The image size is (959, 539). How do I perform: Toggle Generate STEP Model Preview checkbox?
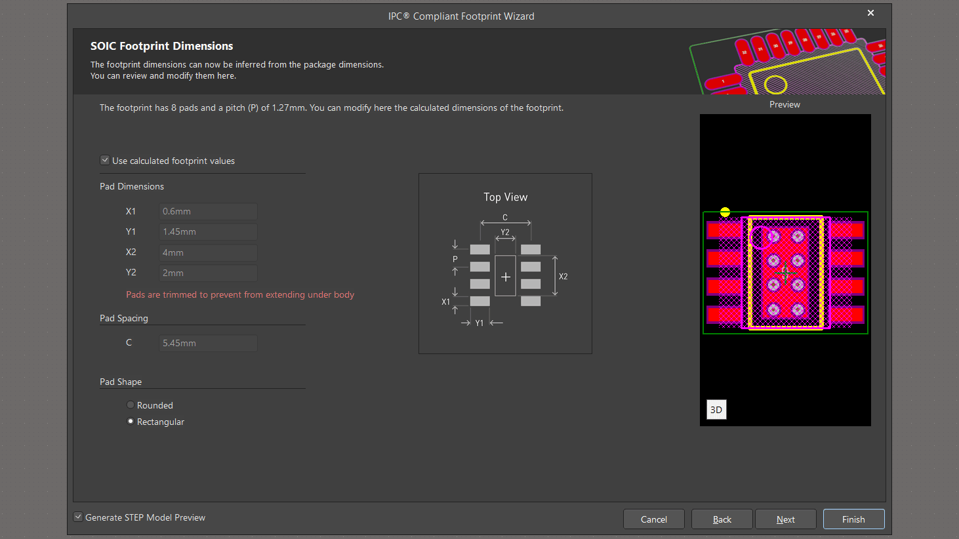click(79, 517)
